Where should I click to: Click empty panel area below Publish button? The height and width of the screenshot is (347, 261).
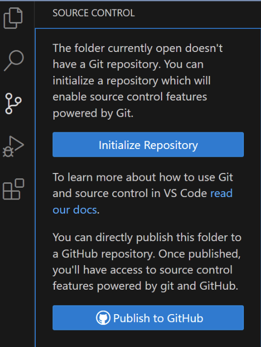tap(148, 339)
